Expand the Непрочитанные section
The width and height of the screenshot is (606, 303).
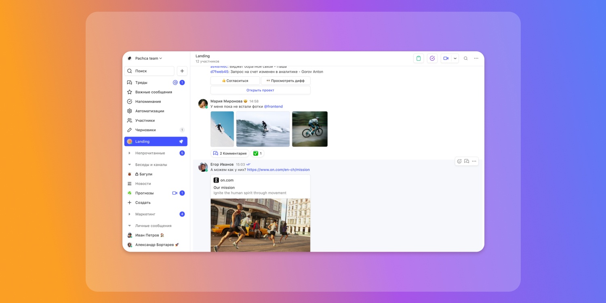(x=130, y=153)
